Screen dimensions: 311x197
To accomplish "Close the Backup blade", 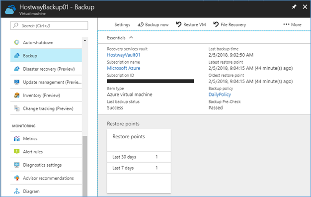I will [x=305, y=7].
